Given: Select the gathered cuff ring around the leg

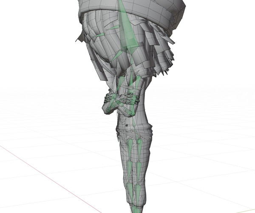Looking at the screenshot, I should 134,130.
